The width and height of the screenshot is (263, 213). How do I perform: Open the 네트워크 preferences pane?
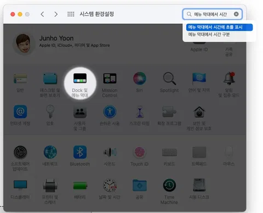pos(50,155)
